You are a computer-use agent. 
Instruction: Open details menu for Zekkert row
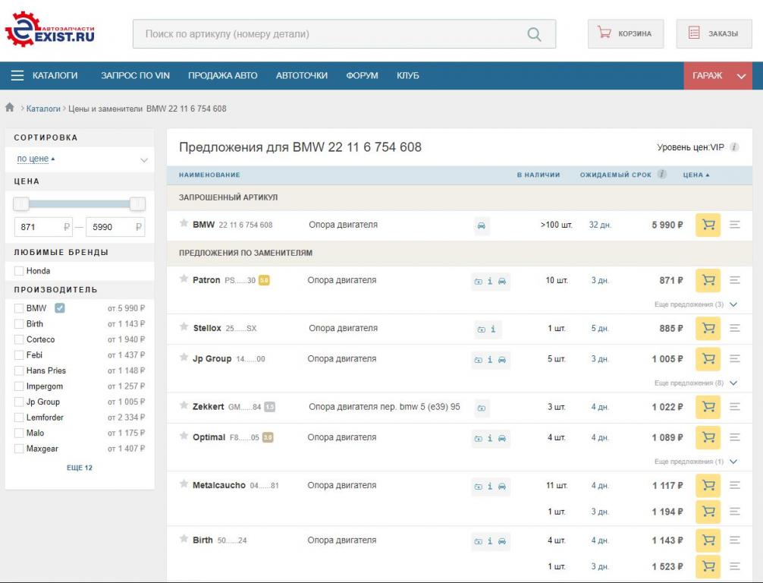[x=735, y=406]
